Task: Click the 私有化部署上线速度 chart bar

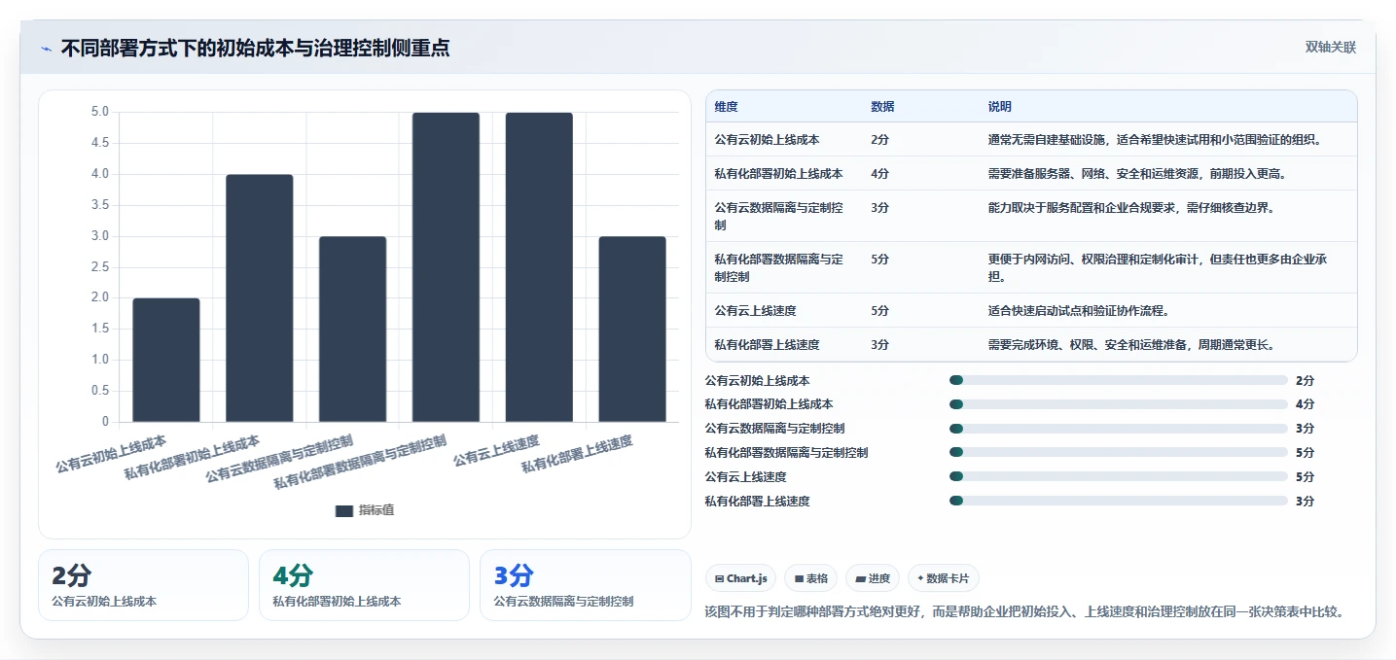Action: pos(632,329)
